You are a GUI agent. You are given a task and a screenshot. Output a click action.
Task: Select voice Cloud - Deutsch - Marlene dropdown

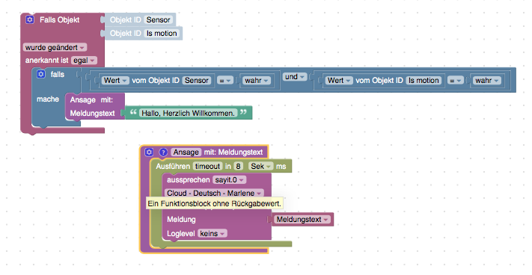point(214,193)
